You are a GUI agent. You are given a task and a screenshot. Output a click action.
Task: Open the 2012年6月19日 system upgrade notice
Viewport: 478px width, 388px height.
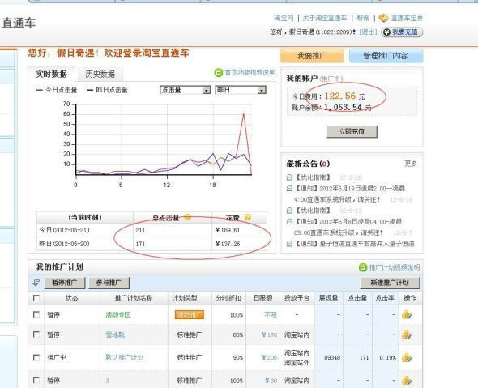(x=350, y=194)
